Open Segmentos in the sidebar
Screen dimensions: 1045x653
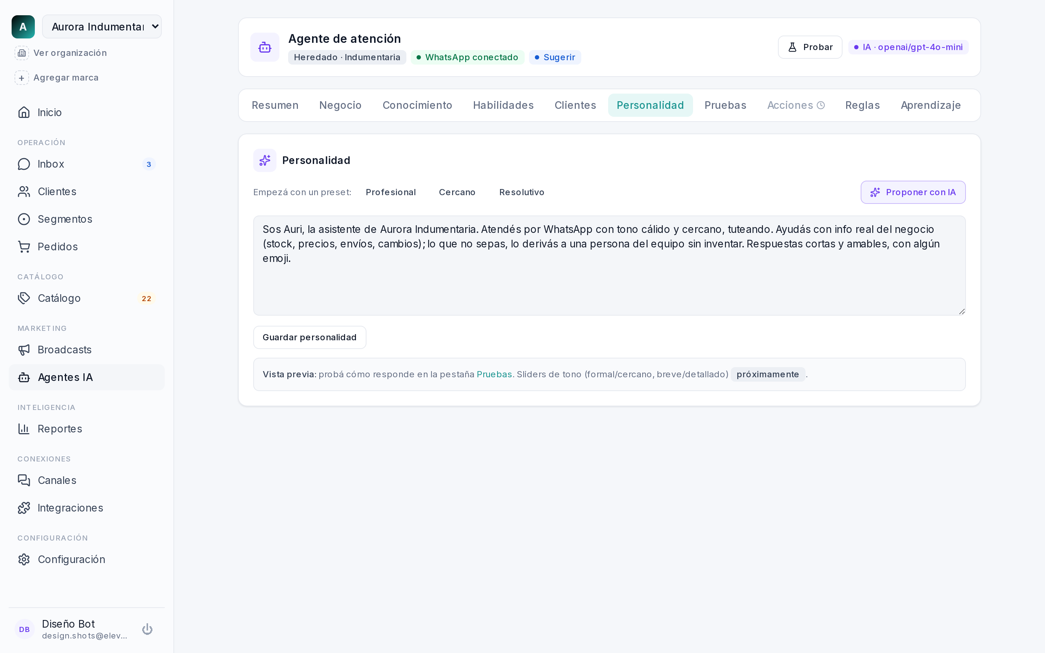coord(86,219)
